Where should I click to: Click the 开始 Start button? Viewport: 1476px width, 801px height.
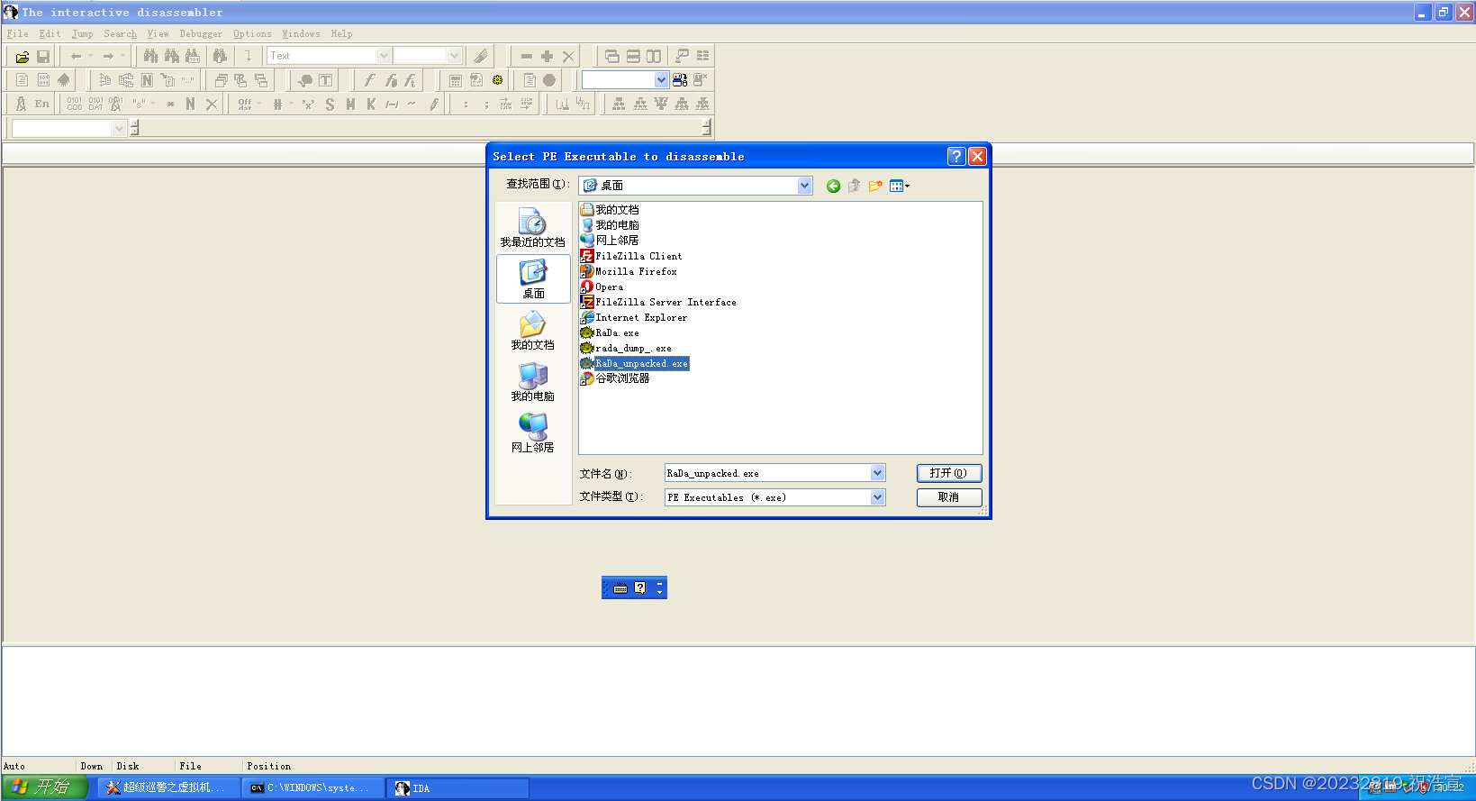[x=44, y=787]
